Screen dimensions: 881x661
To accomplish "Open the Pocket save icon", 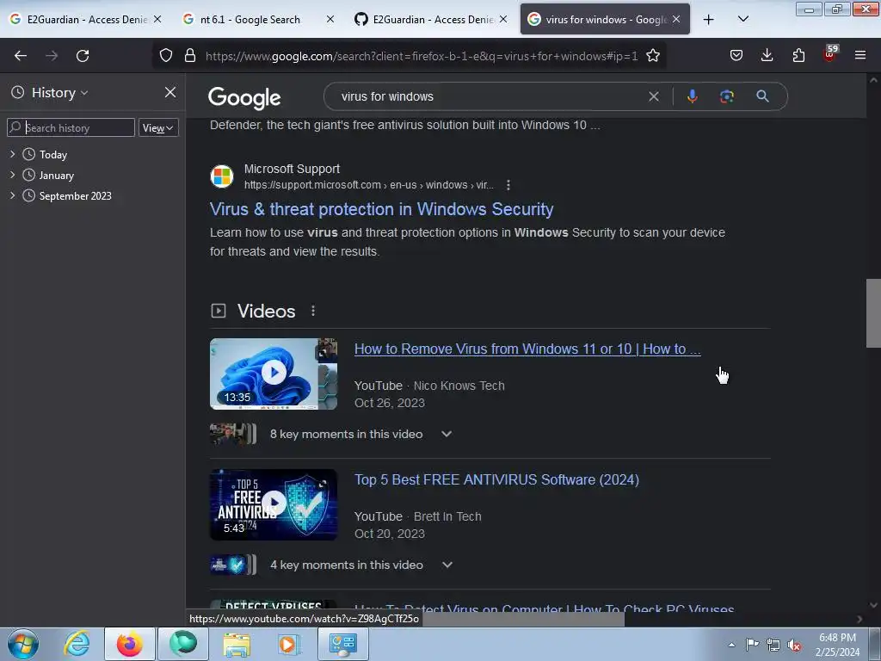I will click(736, 56).
